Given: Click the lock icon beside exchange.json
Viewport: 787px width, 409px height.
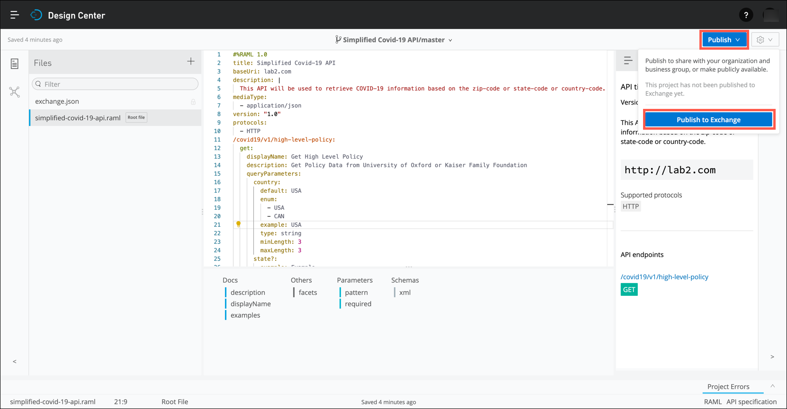Looking at the screenshot, I should (193, 102).
